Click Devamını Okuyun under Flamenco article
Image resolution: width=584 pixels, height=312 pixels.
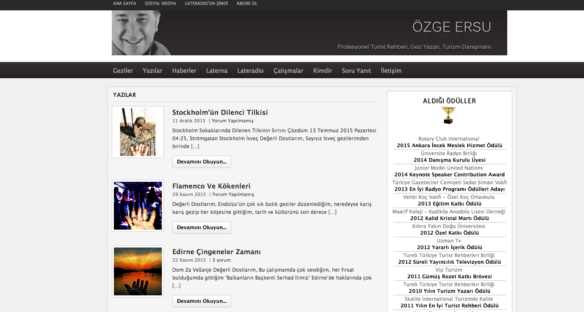201,228
